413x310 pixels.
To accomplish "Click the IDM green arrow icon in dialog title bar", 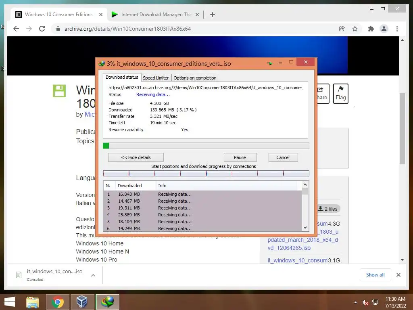I will pos(269,63).
